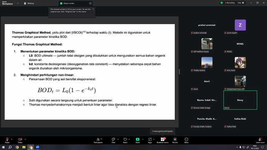The image size is (267, 150).
Task: Click Thalita Azahra's profile picture
Action: [207, 62]
